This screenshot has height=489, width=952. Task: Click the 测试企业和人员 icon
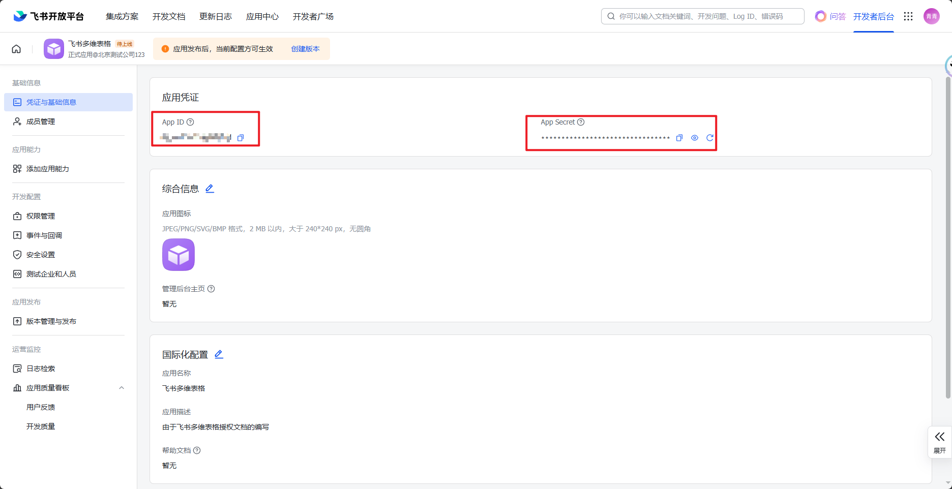pos(17,274)
